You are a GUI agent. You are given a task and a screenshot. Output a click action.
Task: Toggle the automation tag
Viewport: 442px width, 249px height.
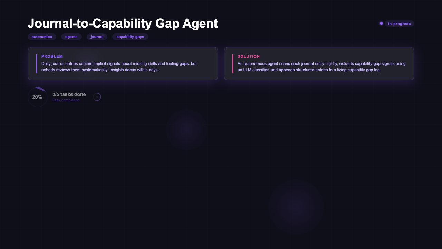click(x=42, y=37)
